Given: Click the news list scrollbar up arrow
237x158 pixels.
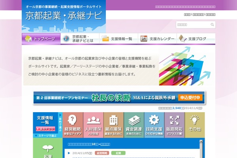Looking at the screenshot, I should pyautogui.click(x=201, y=141).
